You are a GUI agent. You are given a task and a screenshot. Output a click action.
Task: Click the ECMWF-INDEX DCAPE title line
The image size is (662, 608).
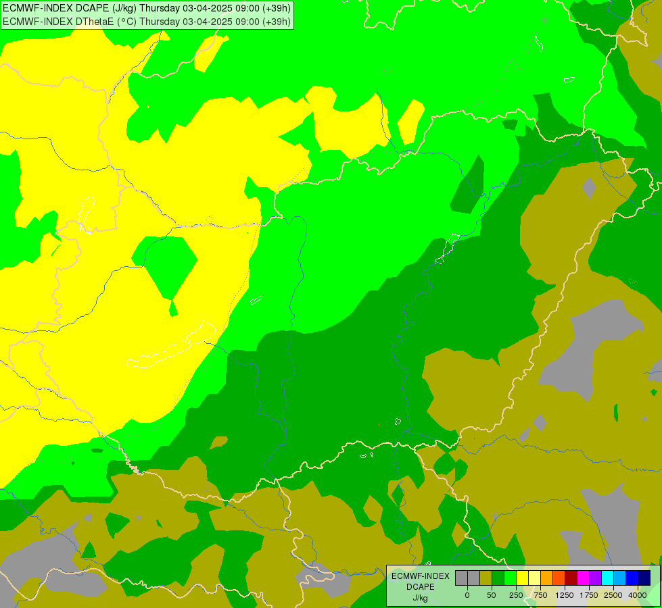click(147, 8)
